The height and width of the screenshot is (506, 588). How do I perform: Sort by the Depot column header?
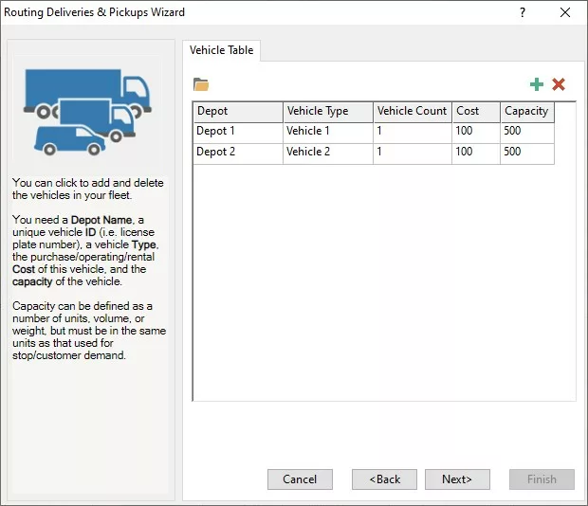point(237,112)
